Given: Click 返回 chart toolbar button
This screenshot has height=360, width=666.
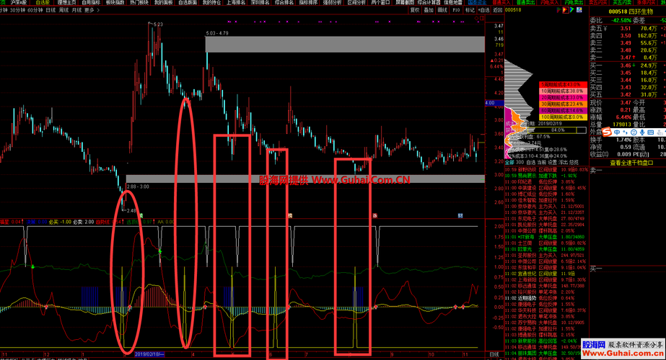Looking at the screenshot, I should (x=497, y=10).
